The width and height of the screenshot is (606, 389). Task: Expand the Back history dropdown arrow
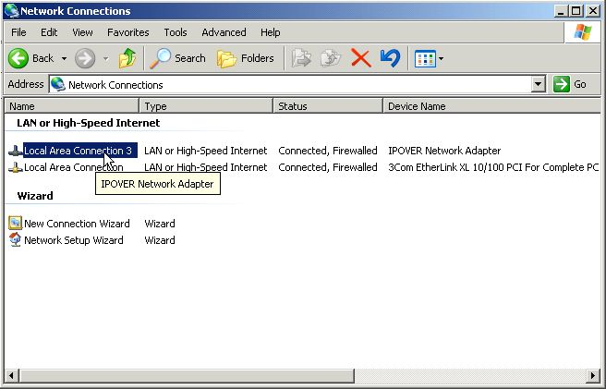coord(64,58)
